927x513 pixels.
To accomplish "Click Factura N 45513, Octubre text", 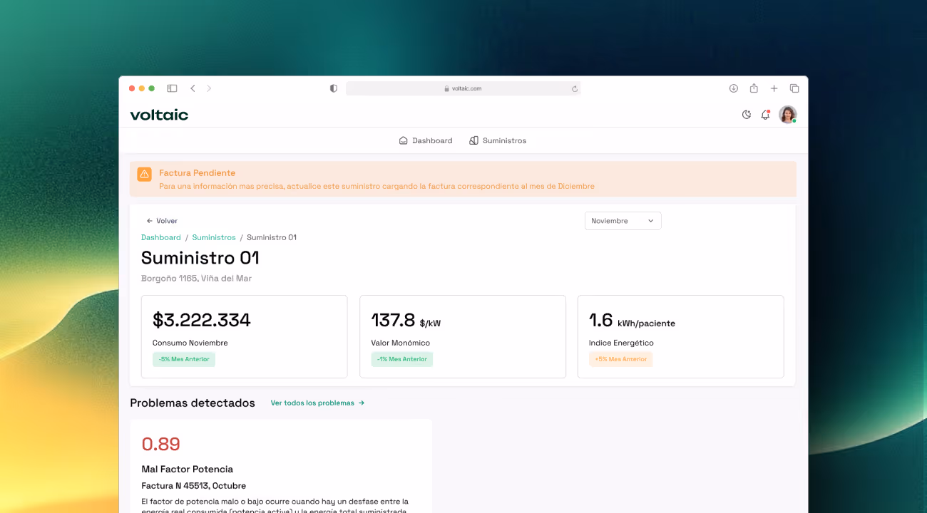I will coord(194,486).
